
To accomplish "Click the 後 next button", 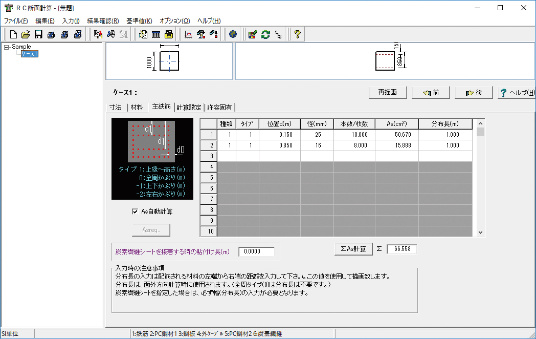I will pos(473,92).
